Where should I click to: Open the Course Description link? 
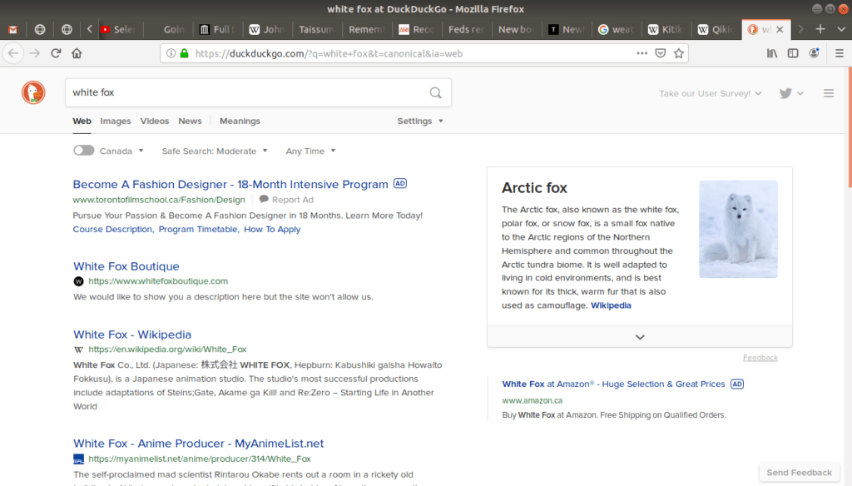coord(113,230)
